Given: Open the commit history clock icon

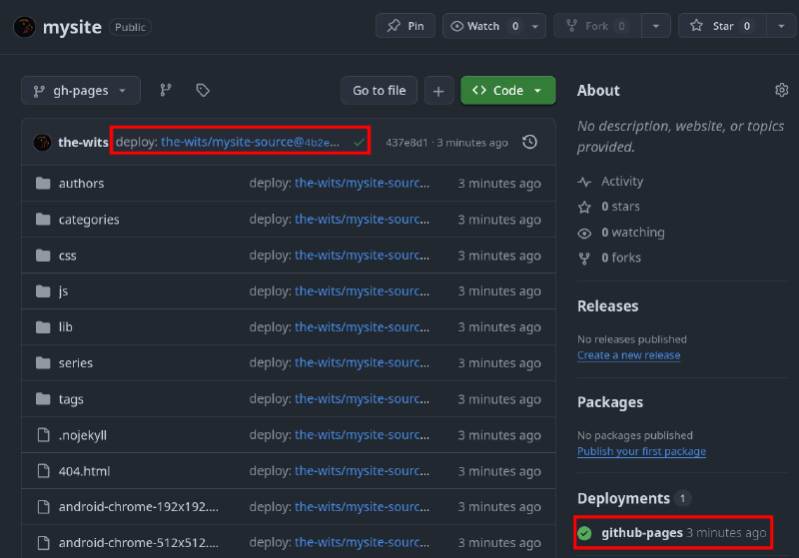Looking at the screenshot, I should point(530,143).
